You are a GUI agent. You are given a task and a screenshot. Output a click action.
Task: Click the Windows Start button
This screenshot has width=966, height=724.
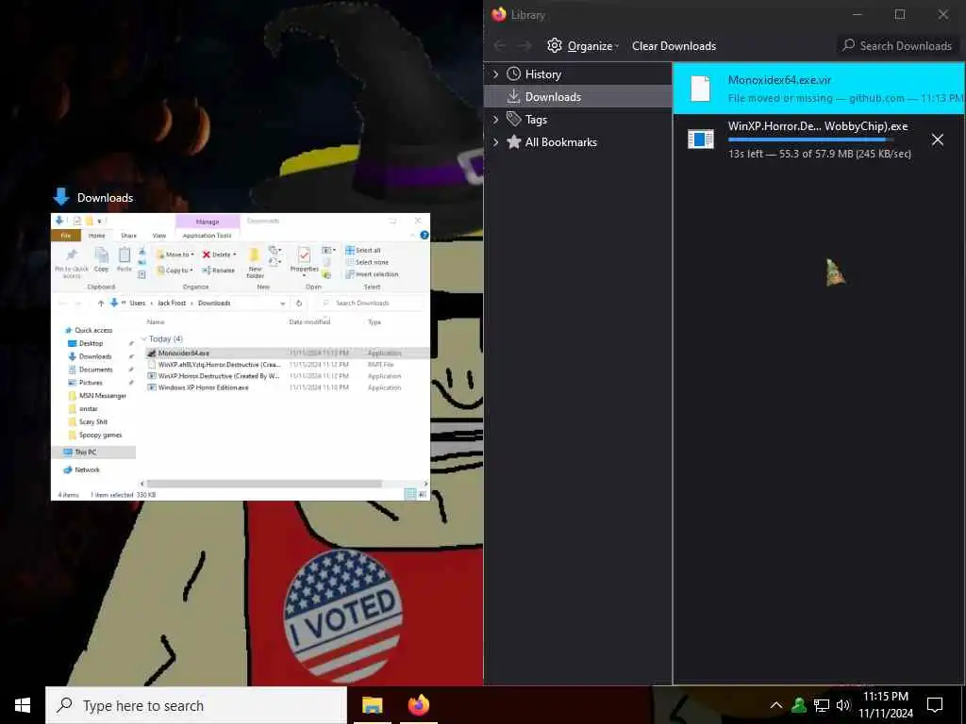pos(23,705)
